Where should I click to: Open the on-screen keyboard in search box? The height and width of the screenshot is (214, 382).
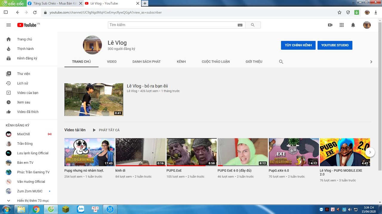[x=240, y=25]
